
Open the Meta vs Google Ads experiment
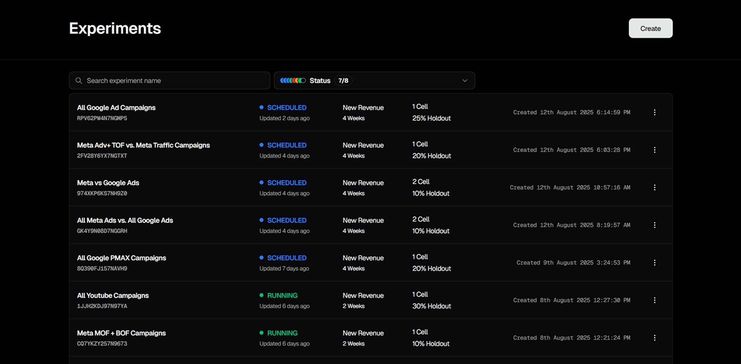[108, 183]
